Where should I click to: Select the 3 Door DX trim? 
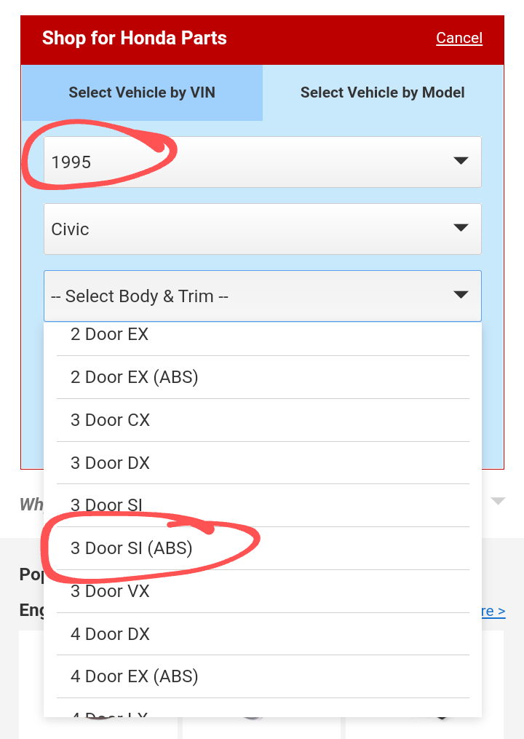click(110, 463)
